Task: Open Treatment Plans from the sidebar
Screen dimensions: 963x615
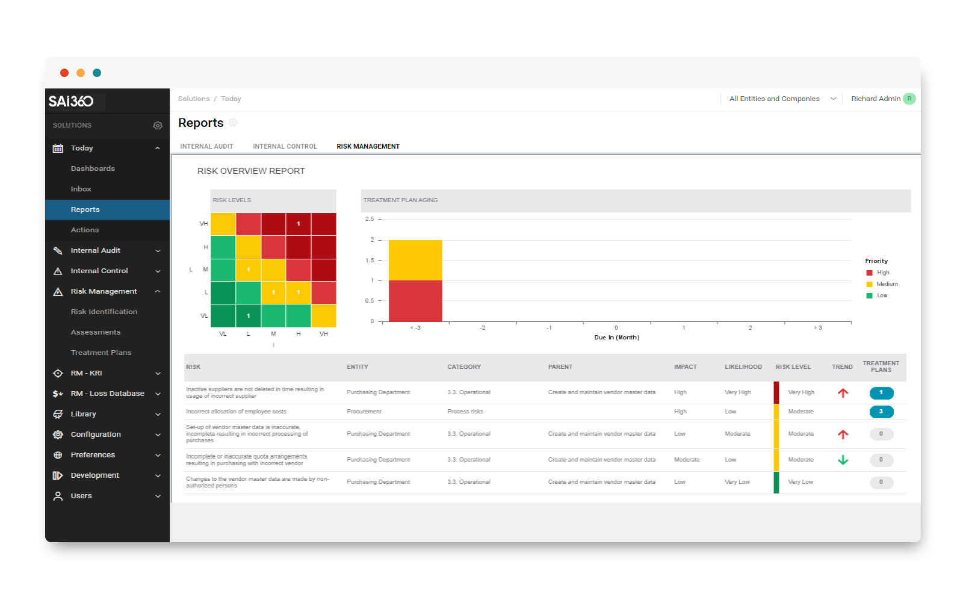Action: coord(101,352)
